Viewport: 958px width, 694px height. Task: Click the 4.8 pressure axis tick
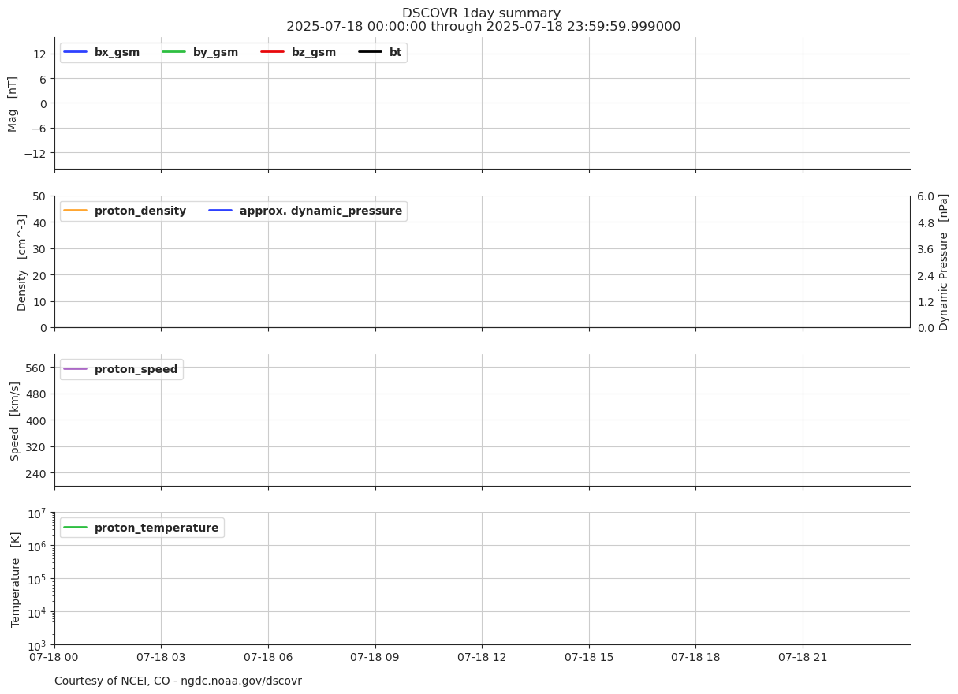[x=926, y=223]
